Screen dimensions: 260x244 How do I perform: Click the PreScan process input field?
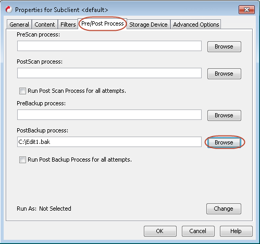click(x=109, y=46)
